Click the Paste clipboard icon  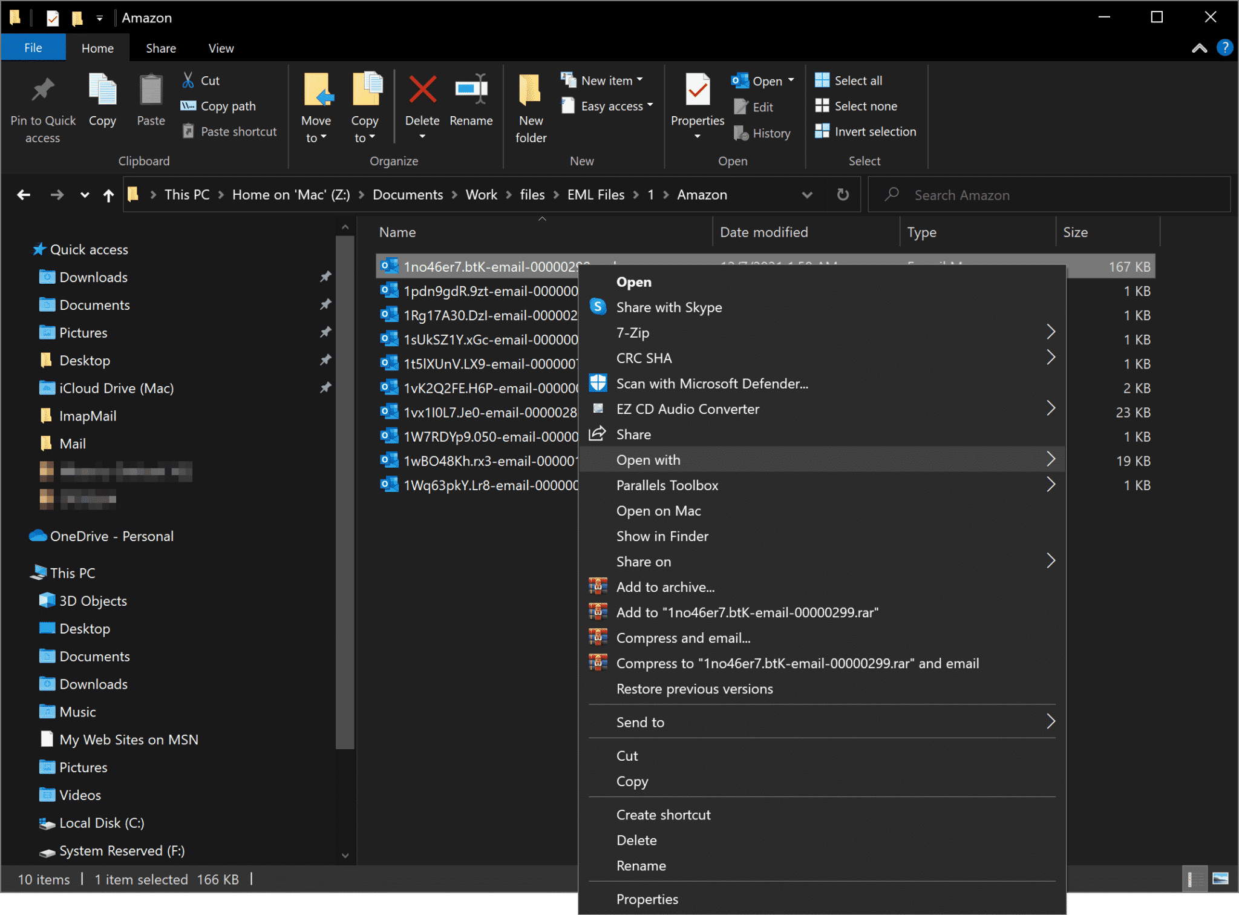pyautogui.click(x=151, y=91)
